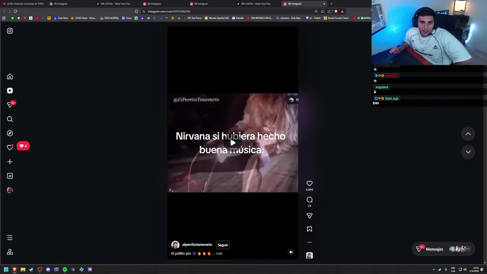Switch to the YouTube '3 historias morbosas' tab
Viewport: 487px width, 274px height.
[24, 4]
